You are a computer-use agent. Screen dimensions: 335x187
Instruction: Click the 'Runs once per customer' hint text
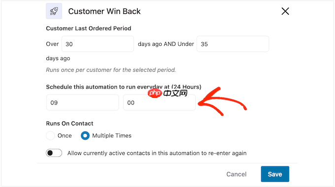click(111, 70)
